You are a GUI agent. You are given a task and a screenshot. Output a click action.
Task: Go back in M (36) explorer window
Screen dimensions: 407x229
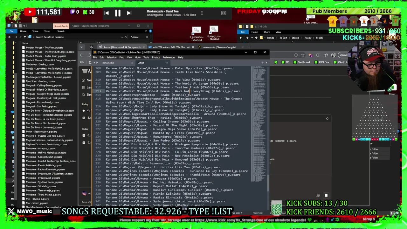tap(241, 38)
